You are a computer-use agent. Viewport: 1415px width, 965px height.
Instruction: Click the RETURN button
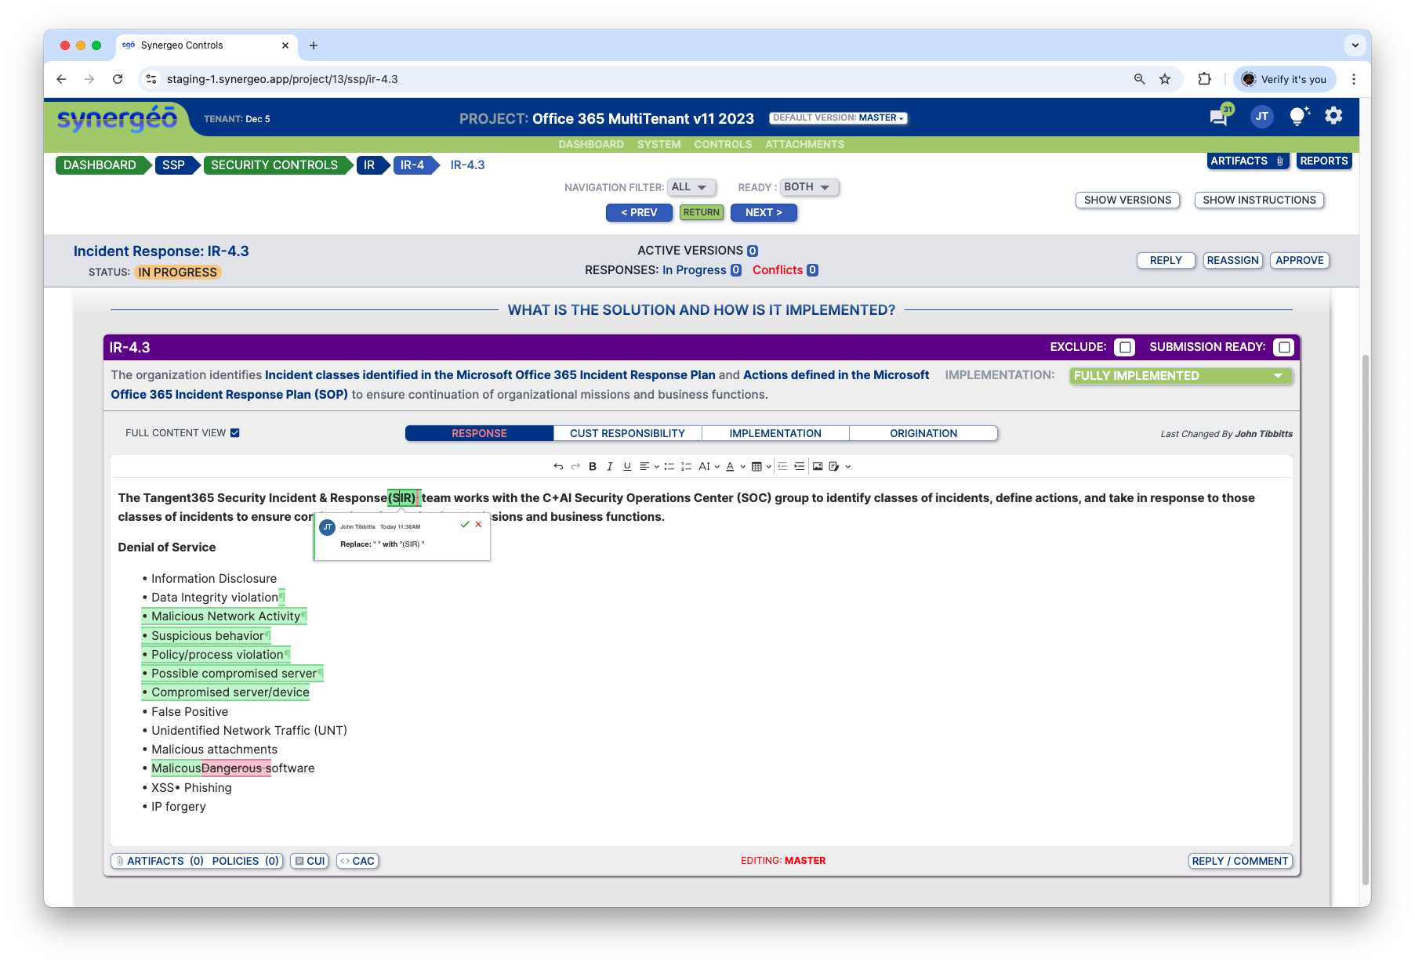701,212
